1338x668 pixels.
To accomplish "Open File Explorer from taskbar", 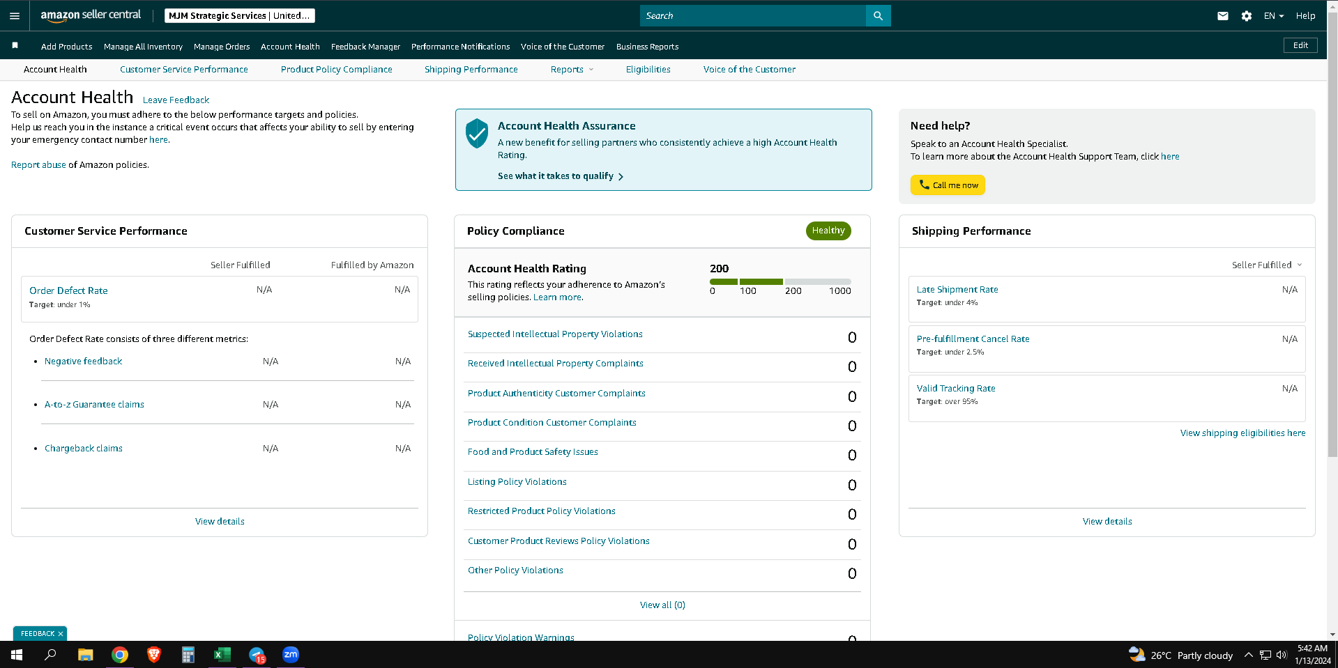I will click(85, 655).
